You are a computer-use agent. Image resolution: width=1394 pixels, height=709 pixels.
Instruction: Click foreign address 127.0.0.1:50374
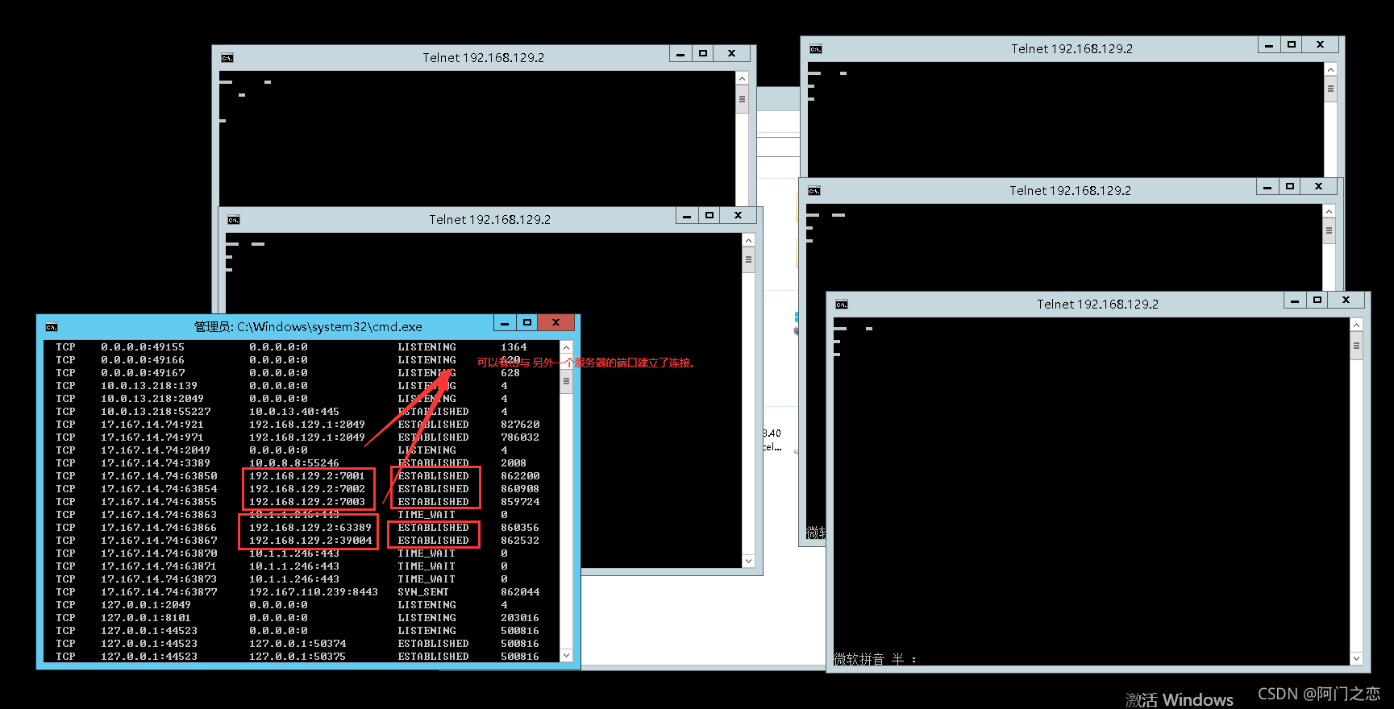coord(298,644)
